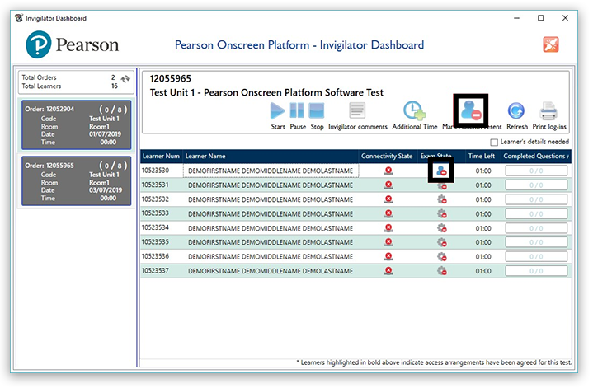Click exam state icon for learner 10523530

click(441, 171)
